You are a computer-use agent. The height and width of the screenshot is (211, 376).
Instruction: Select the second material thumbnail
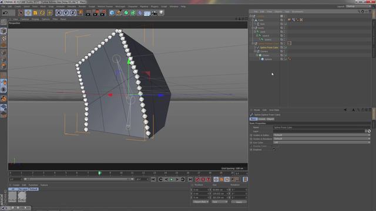click(22, 197)
